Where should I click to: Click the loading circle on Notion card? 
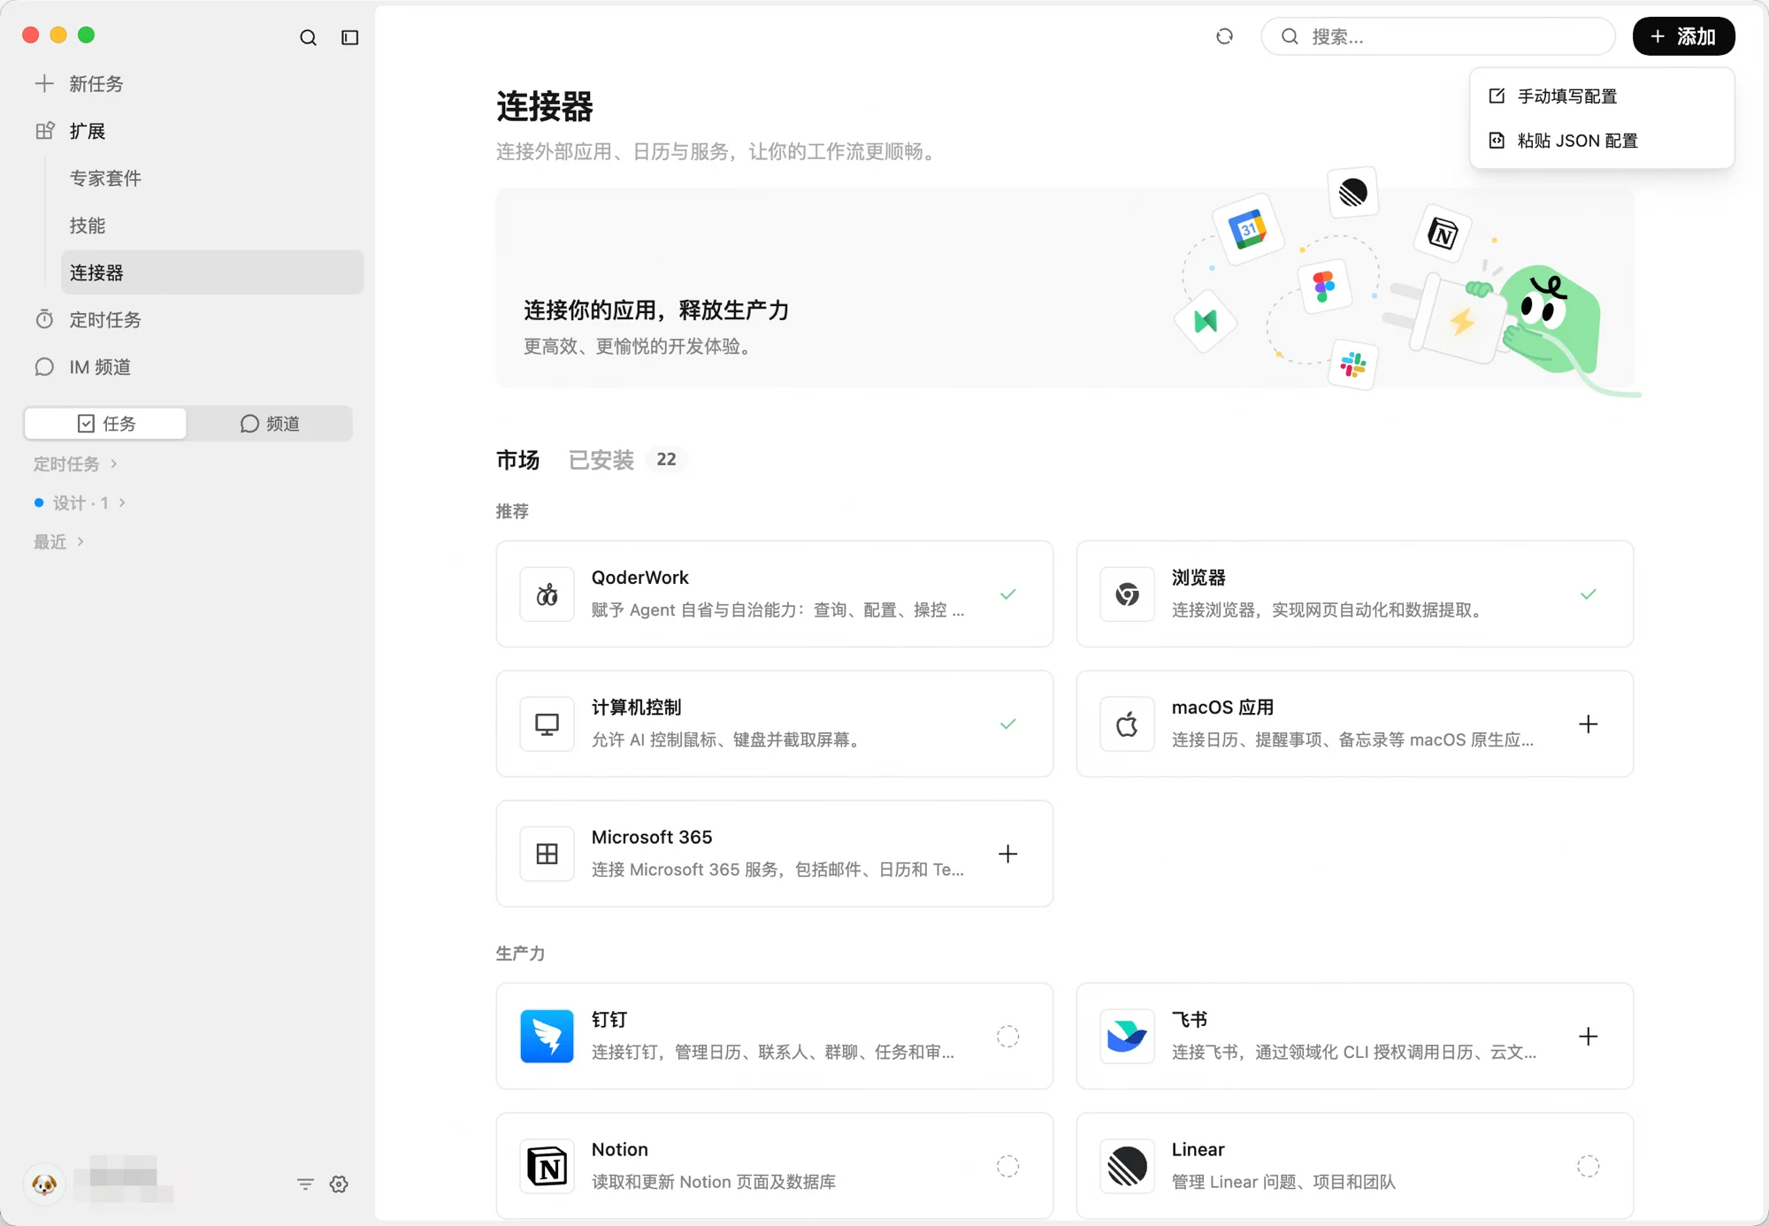tap(1008, 1166)
